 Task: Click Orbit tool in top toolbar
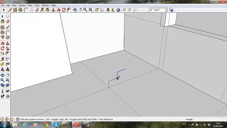(x=75, y=10)
